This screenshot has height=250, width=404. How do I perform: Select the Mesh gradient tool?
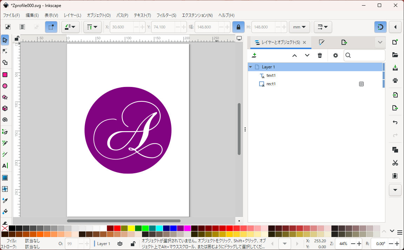click(5, 189)
